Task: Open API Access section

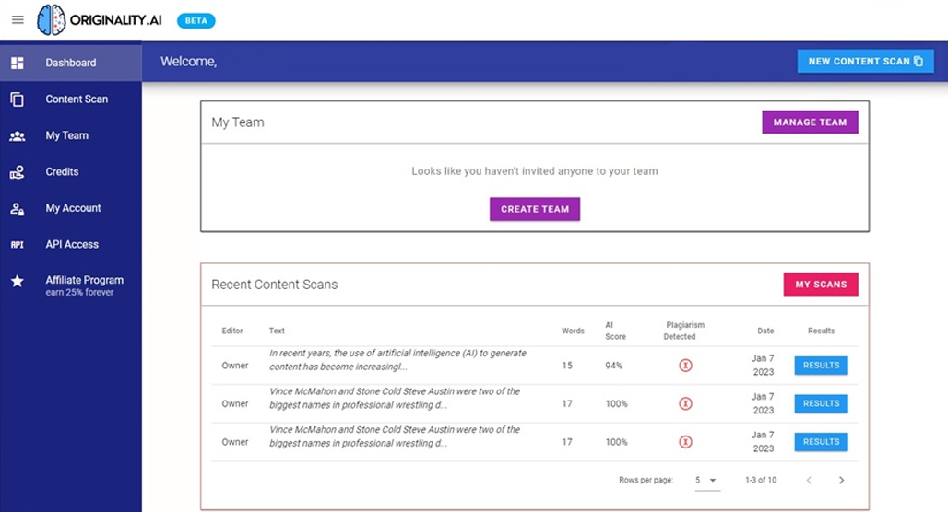Action: coord(71,245)
